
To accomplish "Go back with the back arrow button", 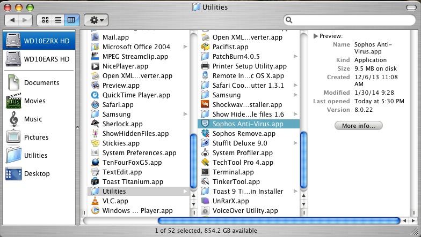I will pos(12,20).
